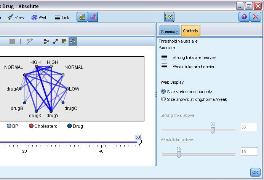Select the grid layout icon
The image size is (264, 180).
64,41
